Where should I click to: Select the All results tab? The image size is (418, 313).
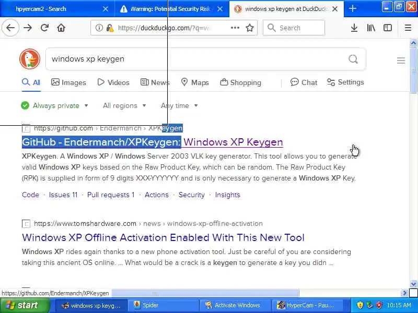(31, 82)
